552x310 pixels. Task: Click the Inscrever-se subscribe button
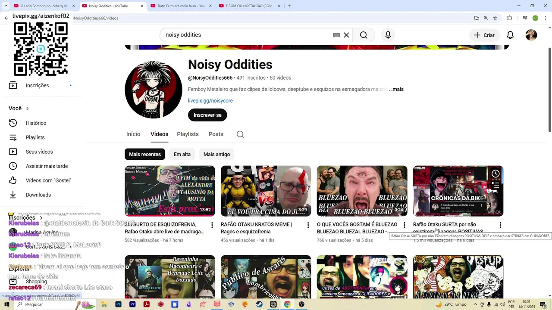(207, 115)
